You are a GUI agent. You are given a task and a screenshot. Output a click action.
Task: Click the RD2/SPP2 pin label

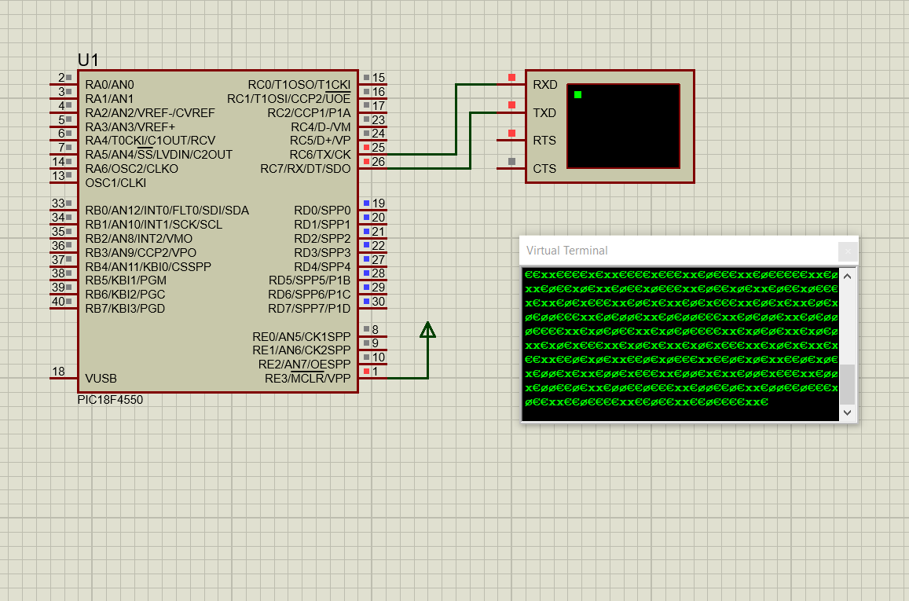tap(322, 239)
